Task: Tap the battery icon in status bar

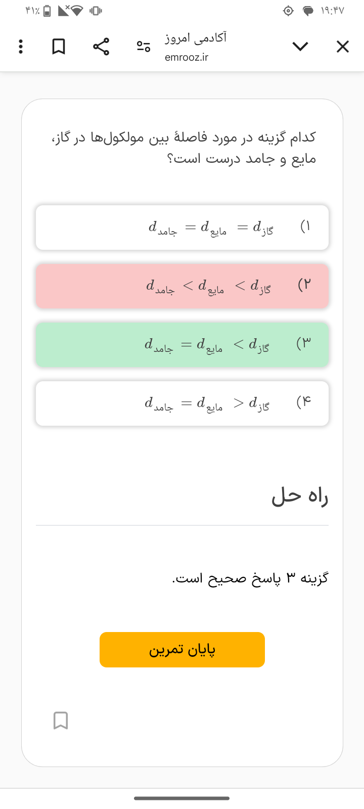Action: click(x=47, y=11)
